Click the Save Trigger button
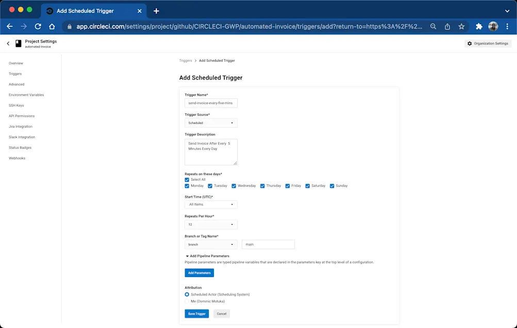517x328 pixels. (196, 314)
